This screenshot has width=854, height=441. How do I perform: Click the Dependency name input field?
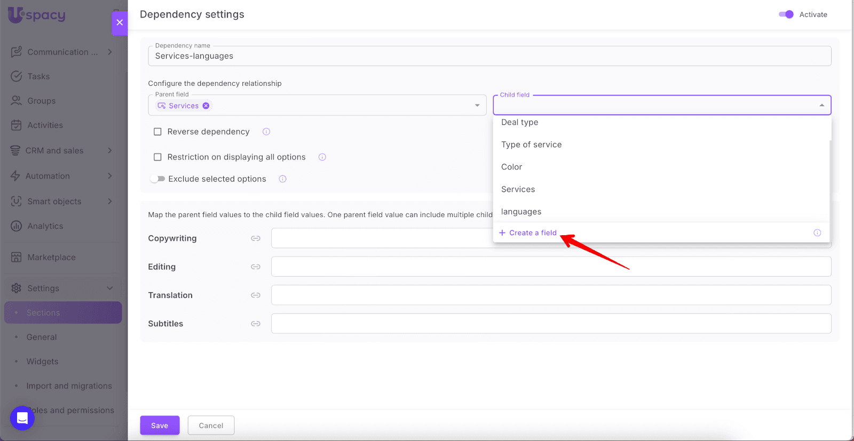click(489, 57)
